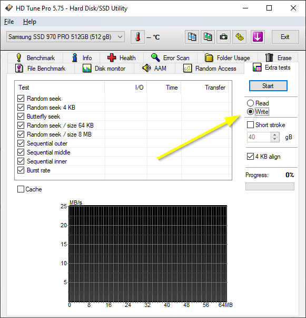This screenshot has width=306, height=318.
Task: Click the Transfer column header
Action: tap(205, 88)
